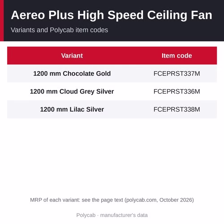Click the word Aereo in the title
224x224 pixels.
coord(28,15)
